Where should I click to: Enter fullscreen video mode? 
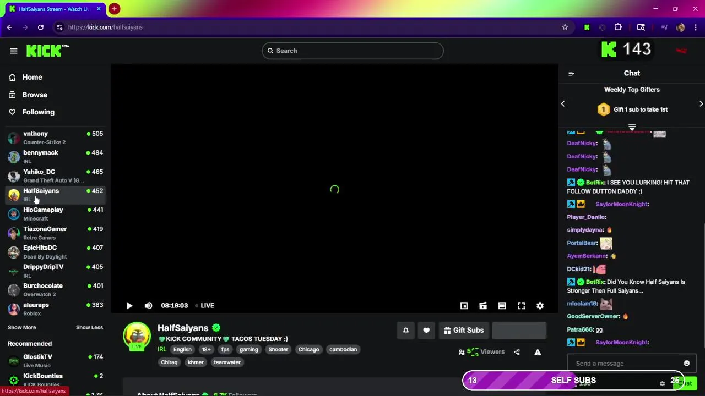521,306
